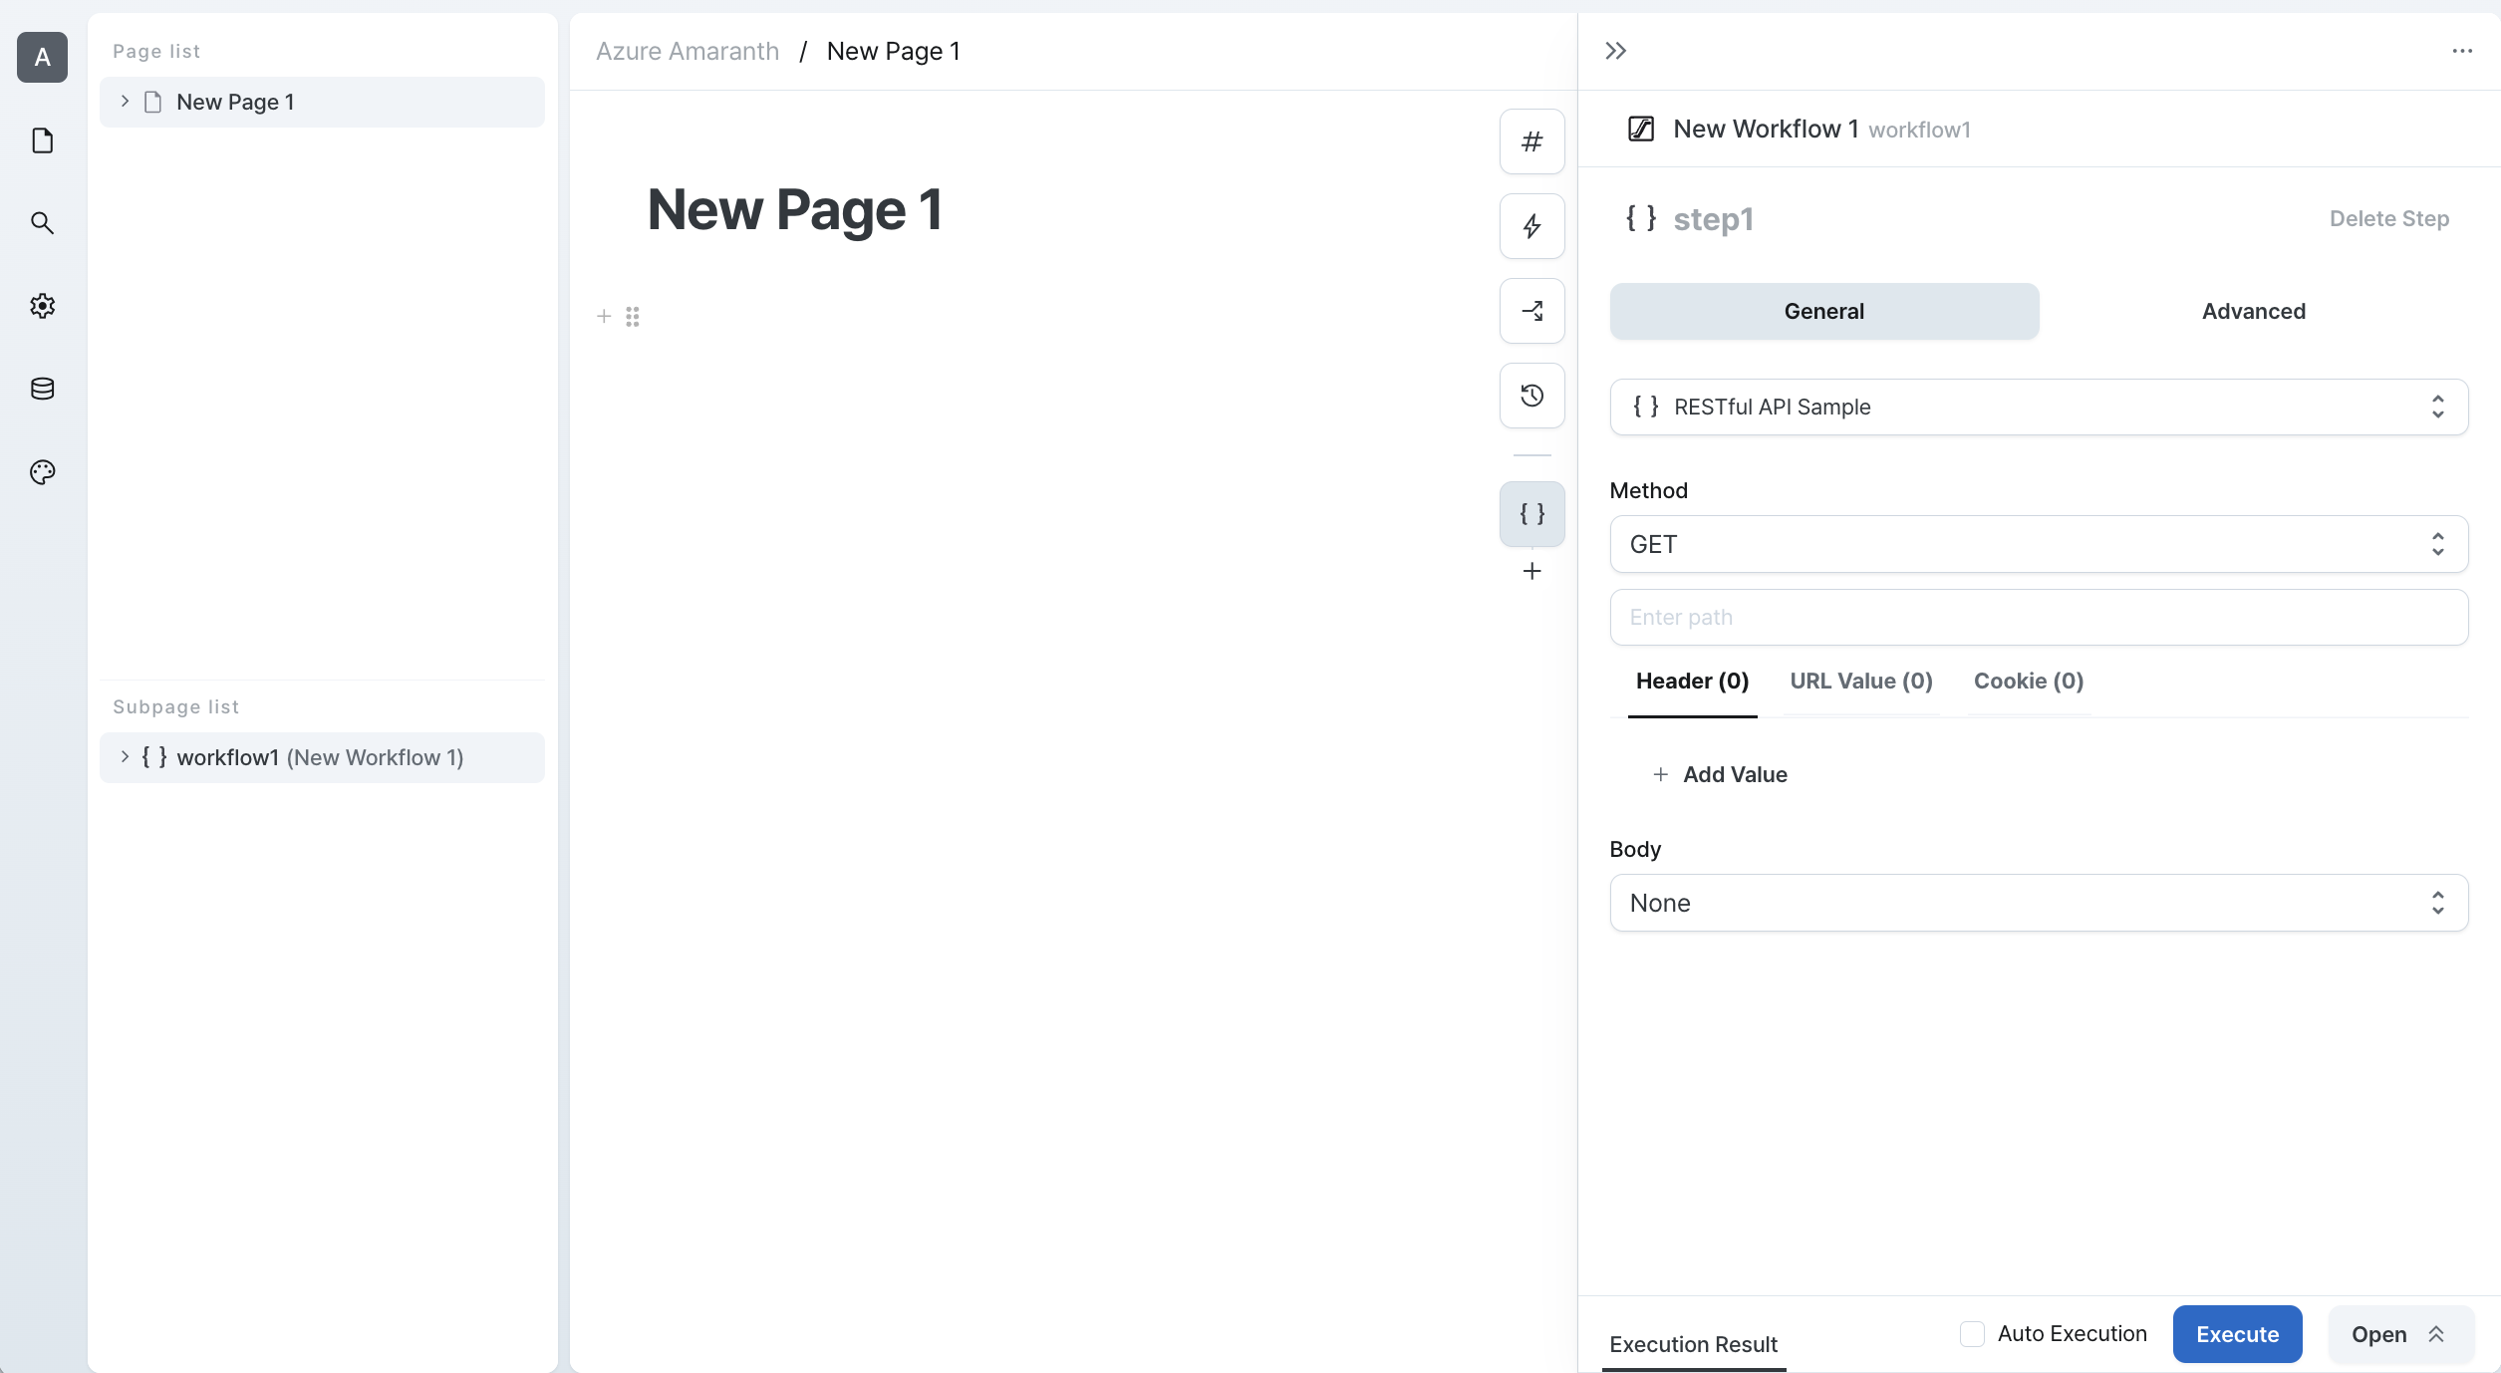2501x1373 pixels.
Task: Expand the workflow1 subpage chevron
Action: pos(125,757)
